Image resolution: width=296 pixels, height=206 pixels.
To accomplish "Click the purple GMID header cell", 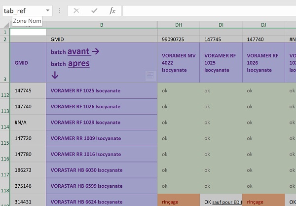I will pos(28,63).
